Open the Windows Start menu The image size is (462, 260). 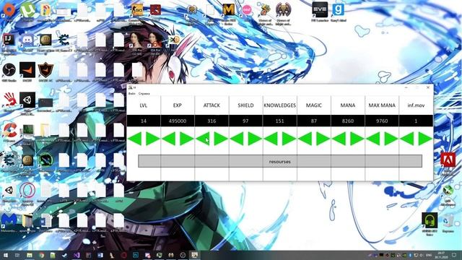pyautogui.click(x=6, y=255)
